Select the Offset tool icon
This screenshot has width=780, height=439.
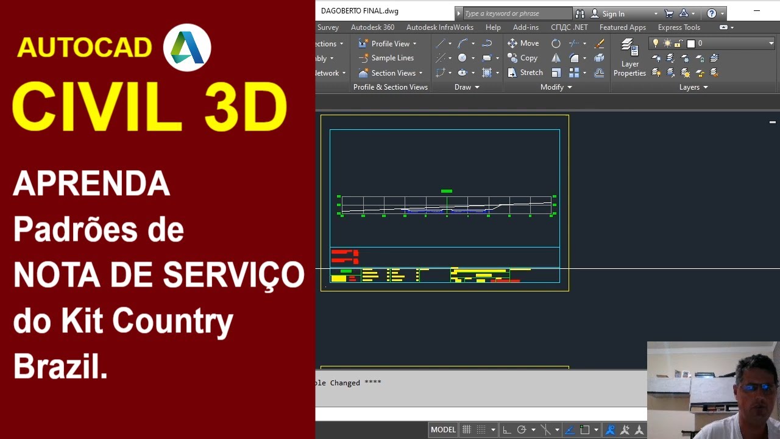click(x=599, y=73)
